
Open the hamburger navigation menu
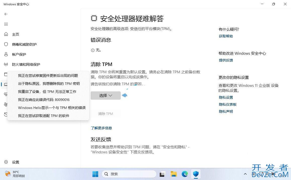tap(6, 24)
